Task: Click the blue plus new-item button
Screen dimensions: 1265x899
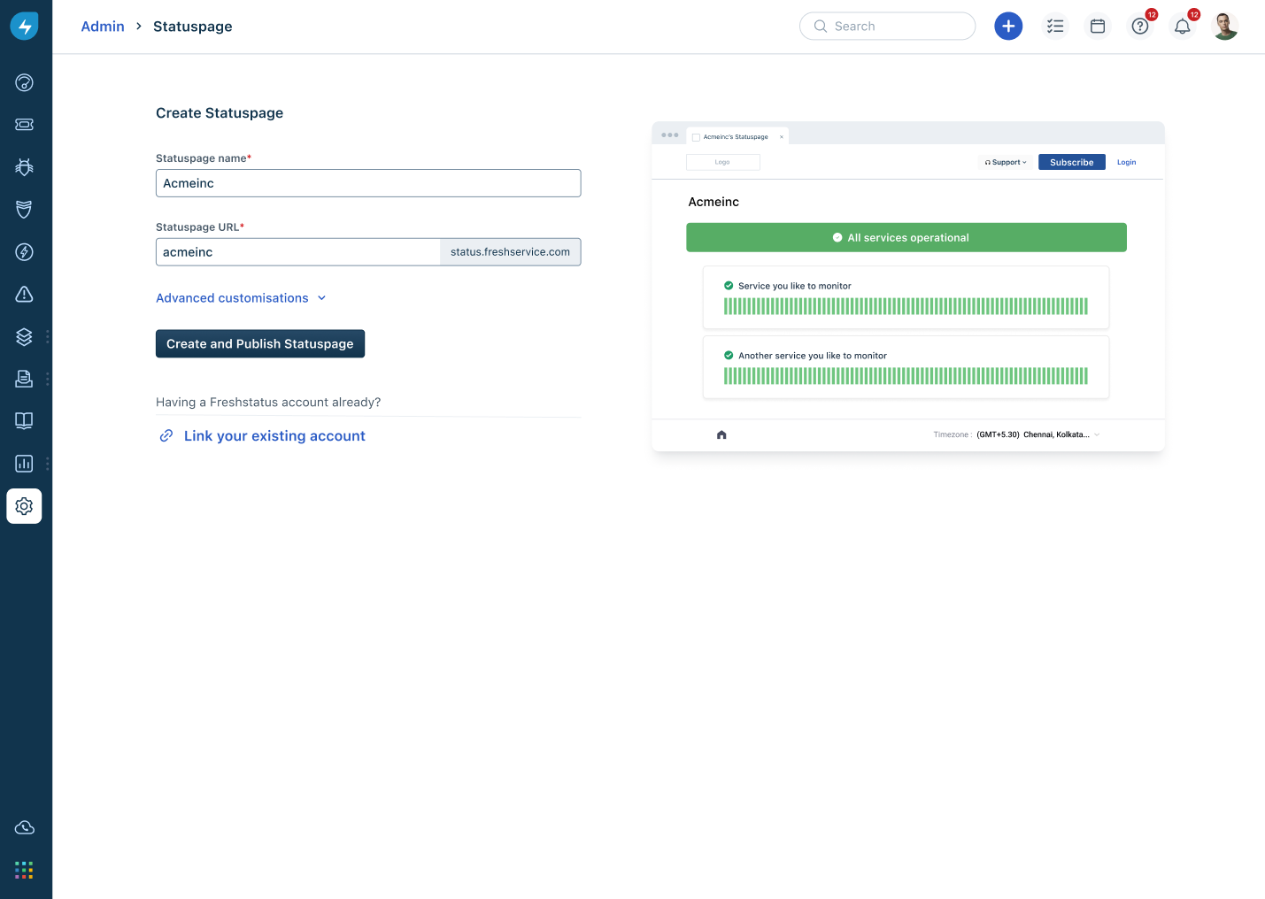Action: click(1008, 27)
